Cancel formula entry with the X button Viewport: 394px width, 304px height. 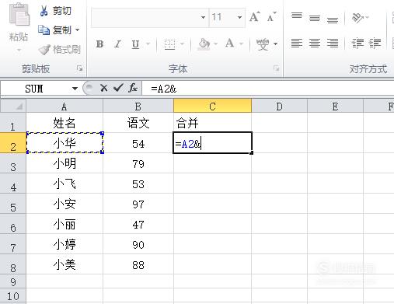(x=104, y=89)
